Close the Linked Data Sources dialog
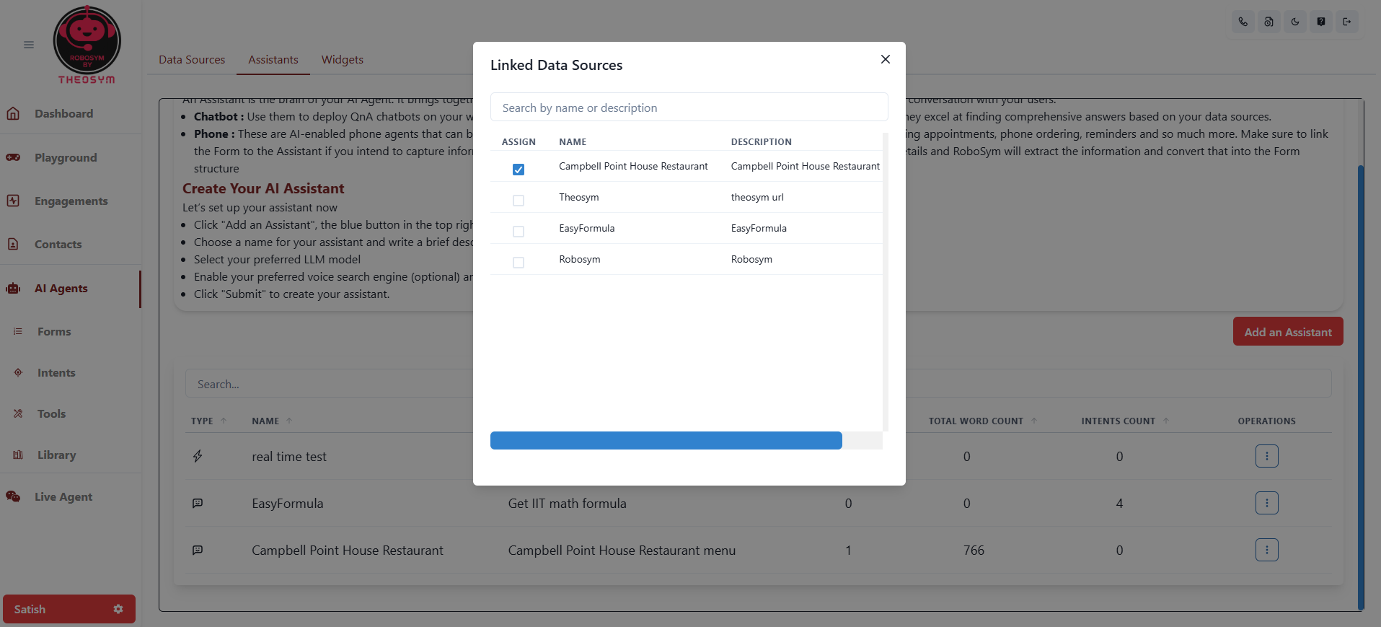Image resolution: width=1381 pixels, height=627 pixels. (x=886, y=59)
